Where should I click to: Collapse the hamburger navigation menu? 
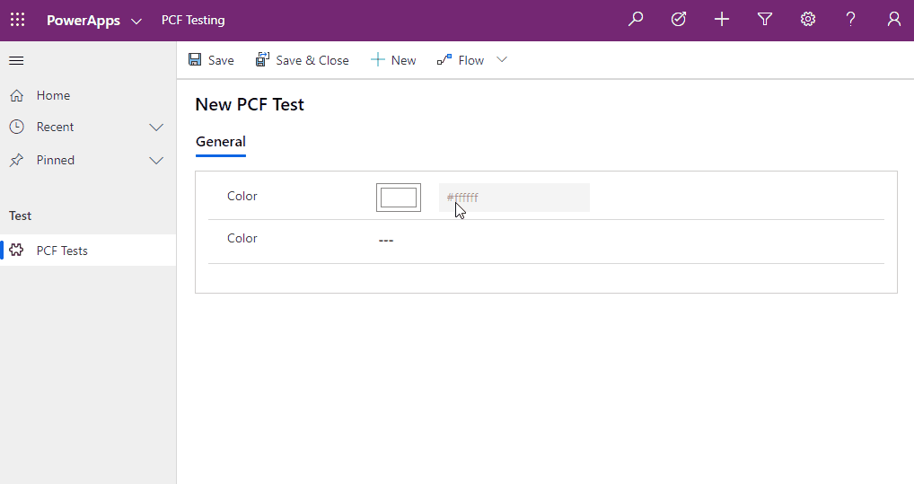16,61
